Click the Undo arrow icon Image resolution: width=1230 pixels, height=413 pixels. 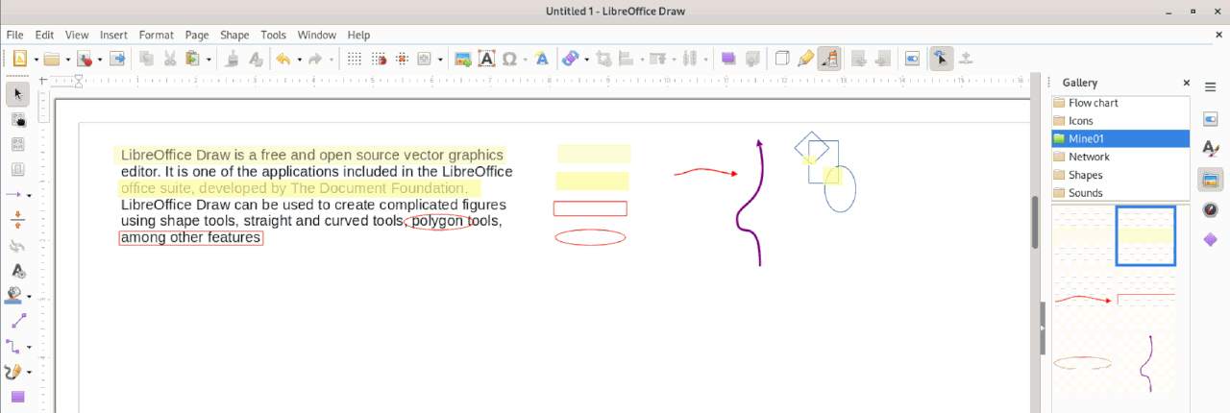(283, 59)
